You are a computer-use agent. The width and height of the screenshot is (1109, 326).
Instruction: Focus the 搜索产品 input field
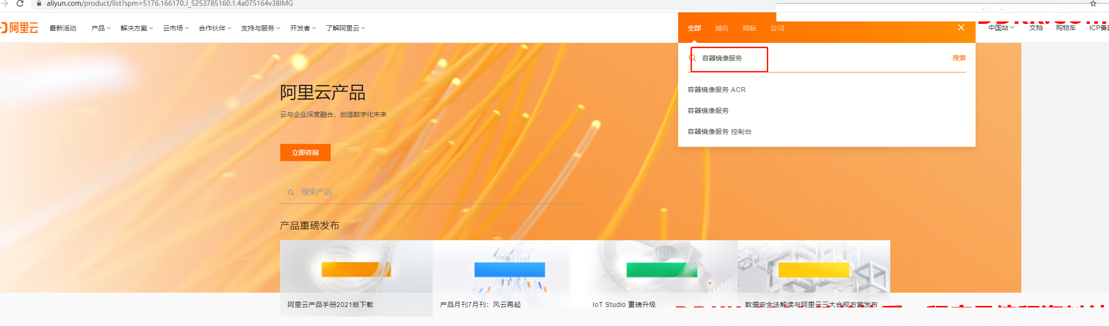[433, 192]
